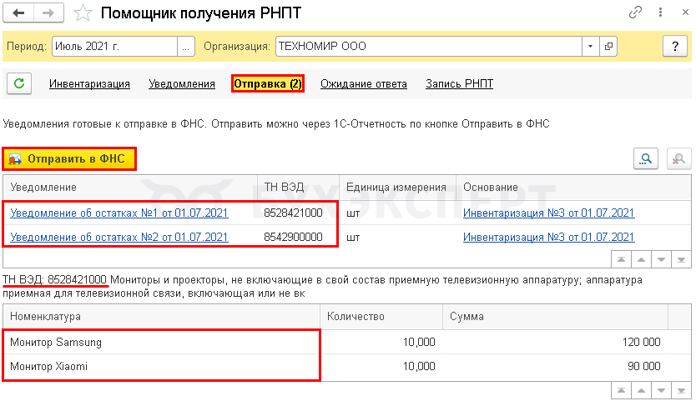The width and height of the screenshot is (696, 406).
Task: Cancel search with the crossed magnifier icon
Action: click(x=679, y=158)
